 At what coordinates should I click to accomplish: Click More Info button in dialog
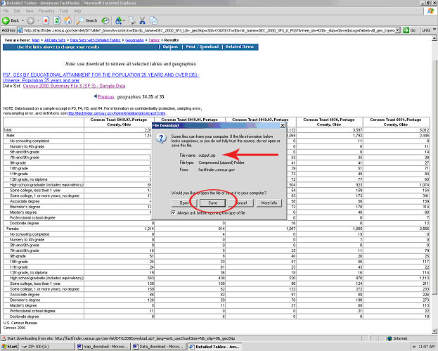click(269, 203)
